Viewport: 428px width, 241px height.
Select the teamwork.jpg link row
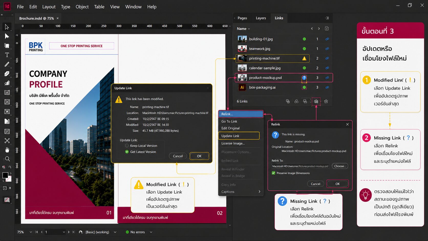[x=284, y=49]
